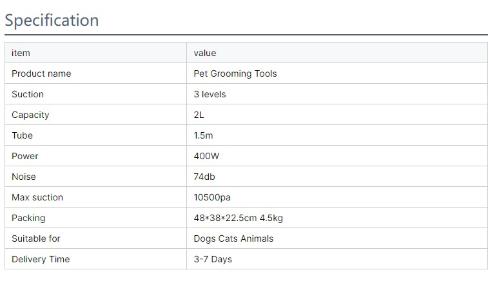The image size is (488, 281).
Task: Click the 'Product name' label cell
Action: click(x=41, y=73)
